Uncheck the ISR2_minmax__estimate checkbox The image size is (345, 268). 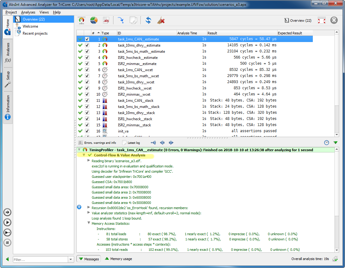[x=87, y=63]
